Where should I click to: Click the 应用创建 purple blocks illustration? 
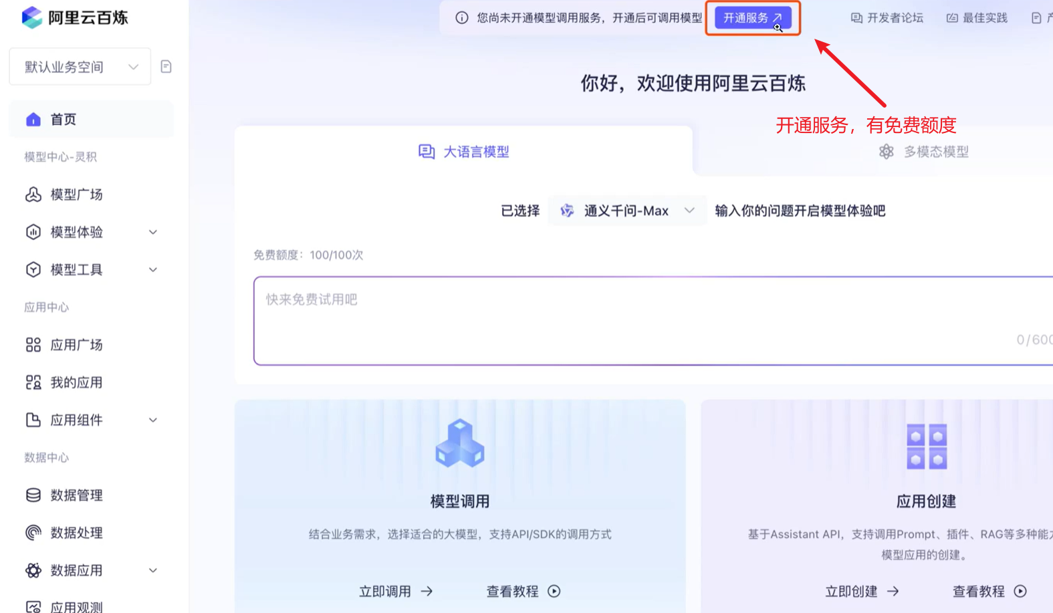coord(927,446)
